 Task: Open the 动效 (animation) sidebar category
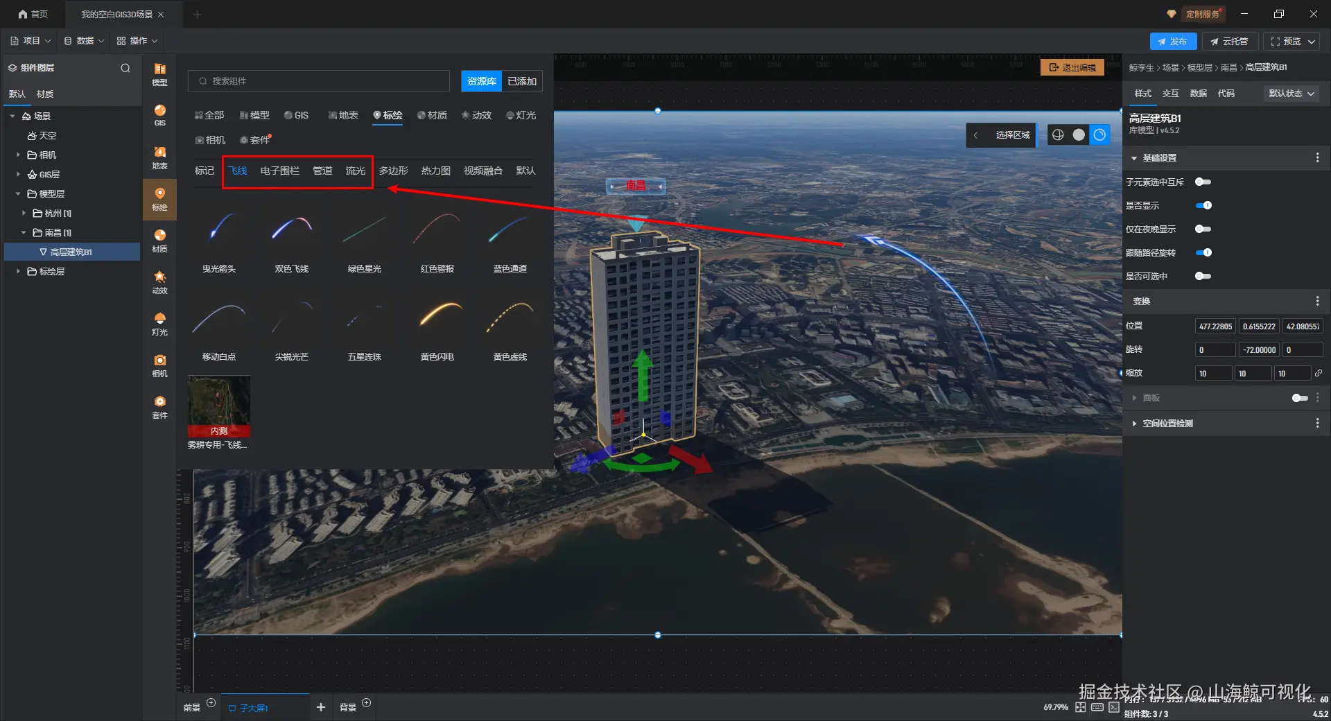159,282
